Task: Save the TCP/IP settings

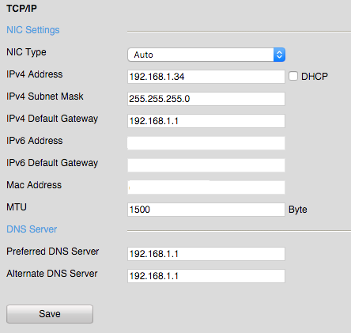Action: click(50, 314)
